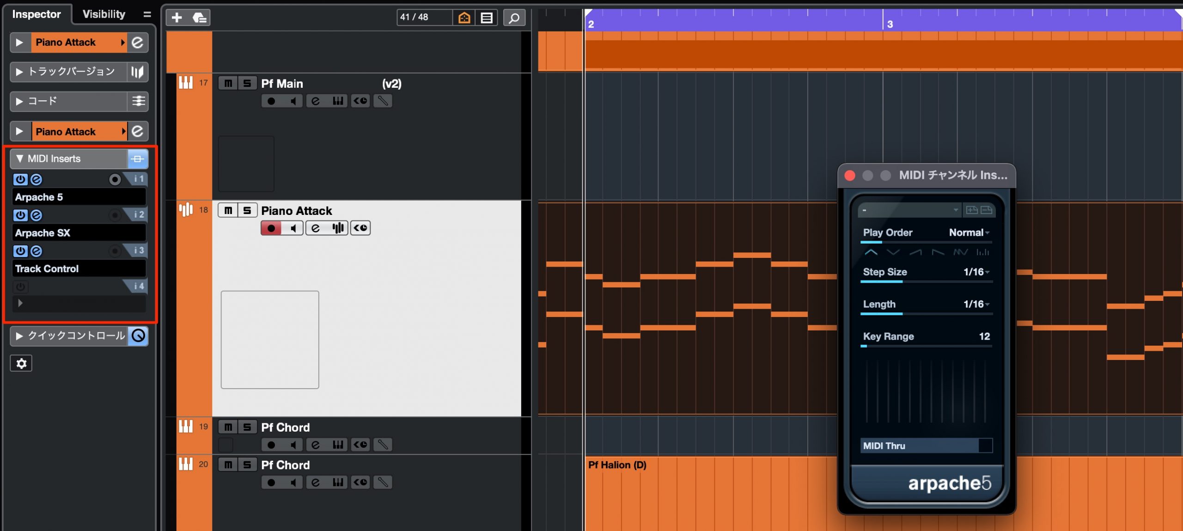Expand the トラックバージョン section
The height and width of the screenshot is (531, 1183).
[19, 72]
